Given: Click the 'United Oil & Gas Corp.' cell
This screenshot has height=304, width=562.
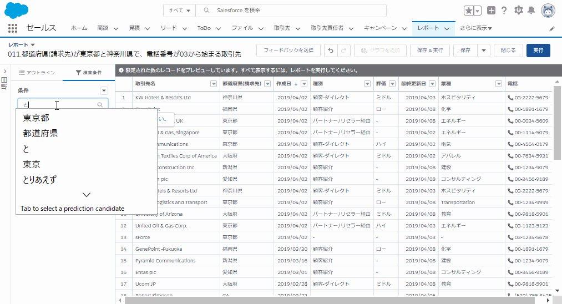Looking at the screenshot, I should click(176, 226).
